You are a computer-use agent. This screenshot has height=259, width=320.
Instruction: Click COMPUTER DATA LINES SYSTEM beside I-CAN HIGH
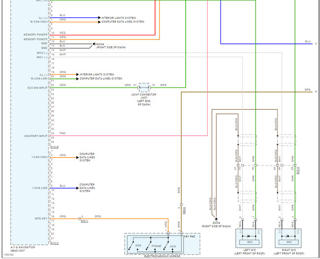click(87, 157)
